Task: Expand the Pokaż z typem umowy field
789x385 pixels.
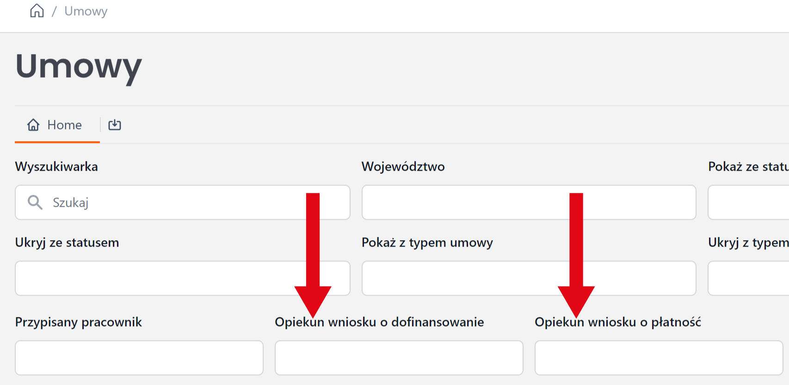Action: coord(462,278)
